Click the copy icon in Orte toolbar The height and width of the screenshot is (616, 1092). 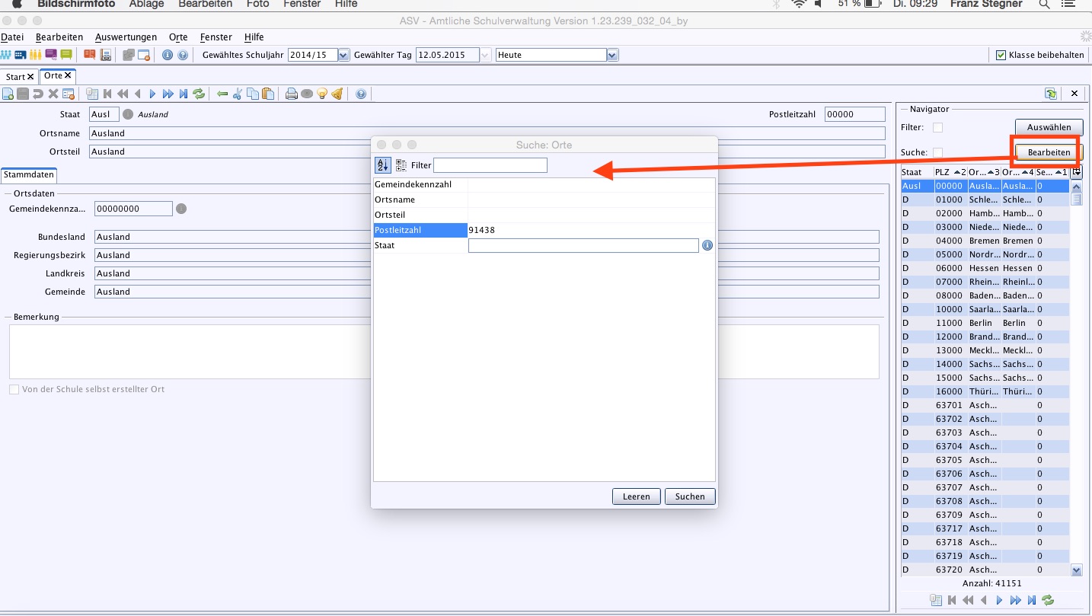pos(253,94)
